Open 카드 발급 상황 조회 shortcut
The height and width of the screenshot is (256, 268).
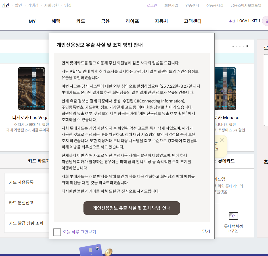pyautogui.click(x=27, y=223)
